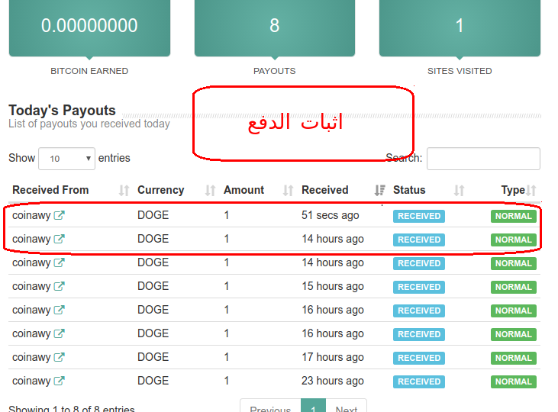
Task: Click the Payouts count 8 card
Action: [274, 27]
